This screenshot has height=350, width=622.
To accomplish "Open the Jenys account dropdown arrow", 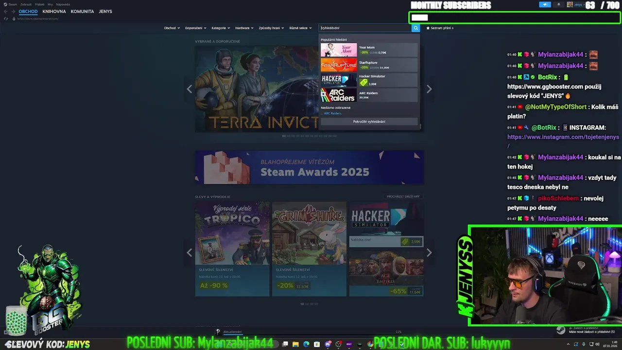I will point(584,4).
